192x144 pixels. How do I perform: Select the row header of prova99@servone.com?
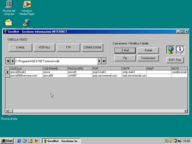[7, 76]
